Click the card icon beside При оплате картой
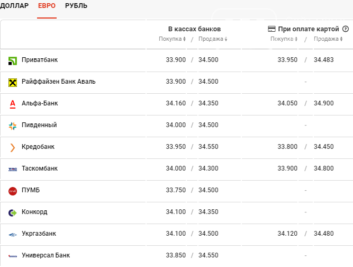 pyautogui.click(x=271, y=29)
